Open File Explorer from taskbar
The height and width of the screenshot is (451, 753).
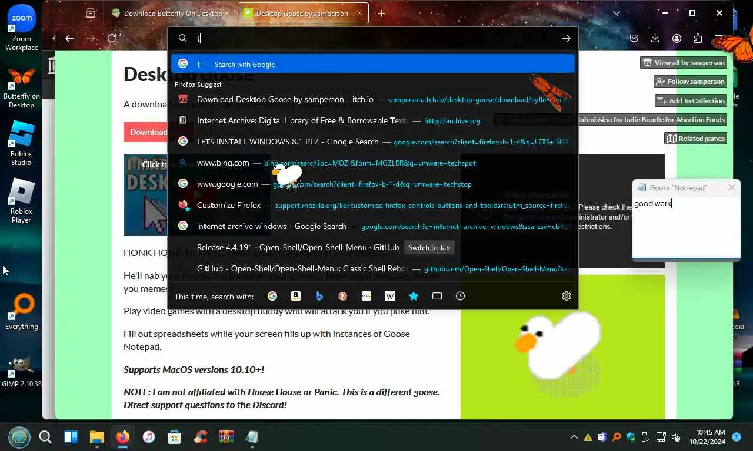pyautogui.click(x=97, y=437)
